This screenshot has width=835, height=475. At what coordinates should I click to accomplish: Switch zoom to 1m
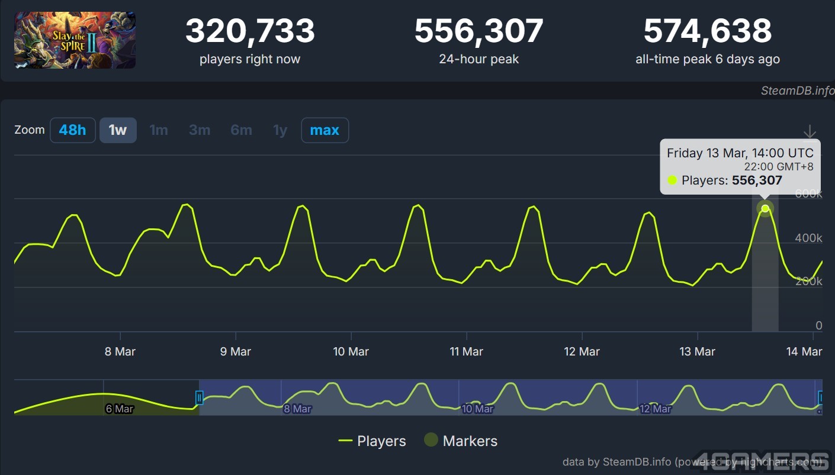click(x=158, y=130)
